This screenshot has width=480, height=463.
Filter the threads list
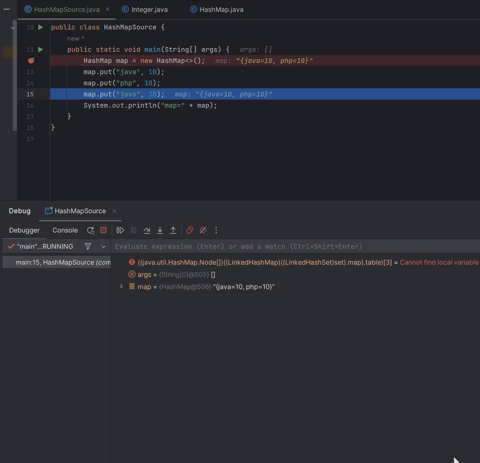click(88, 246)
